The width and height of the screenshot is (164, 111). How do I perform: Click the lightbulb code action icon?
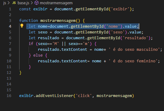(x=22, y=26)
